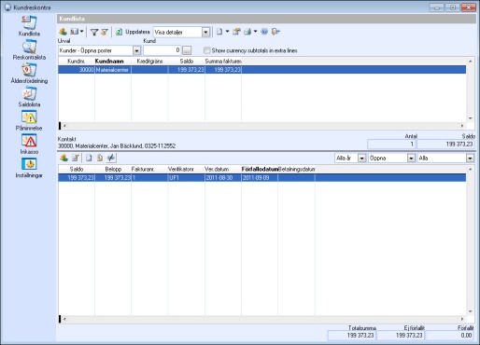
Task: Sort by Förfallodatum column header
Action: coord(260,169)
